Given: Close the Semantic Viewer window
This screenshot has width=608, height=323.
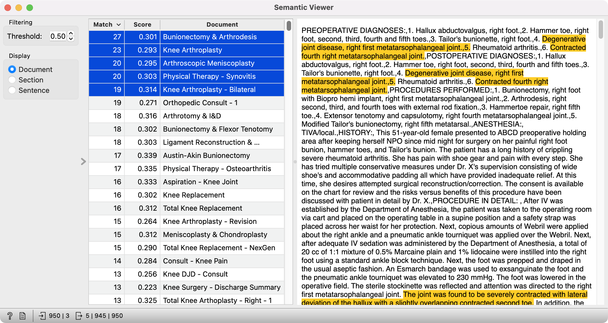Looking at the screenshot, I should tap(8, 8).
